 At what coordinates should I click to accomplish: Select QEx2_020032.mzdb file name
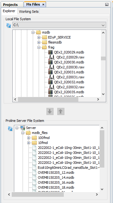point(69,82)
